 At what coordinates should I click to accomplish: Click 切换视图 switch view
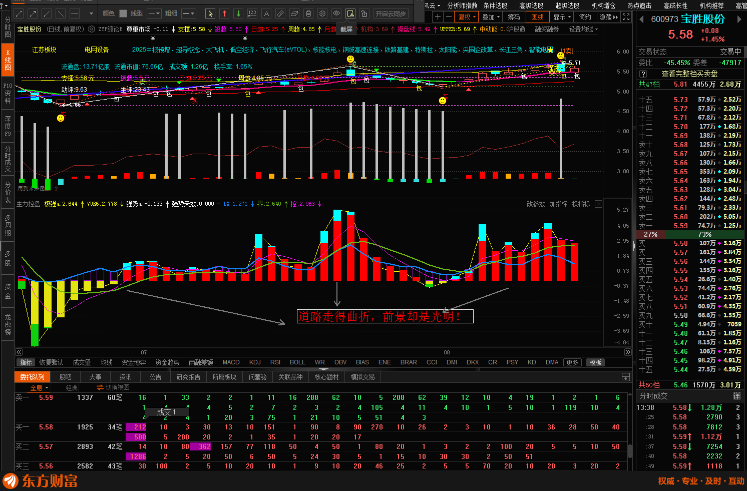(113, 388)
